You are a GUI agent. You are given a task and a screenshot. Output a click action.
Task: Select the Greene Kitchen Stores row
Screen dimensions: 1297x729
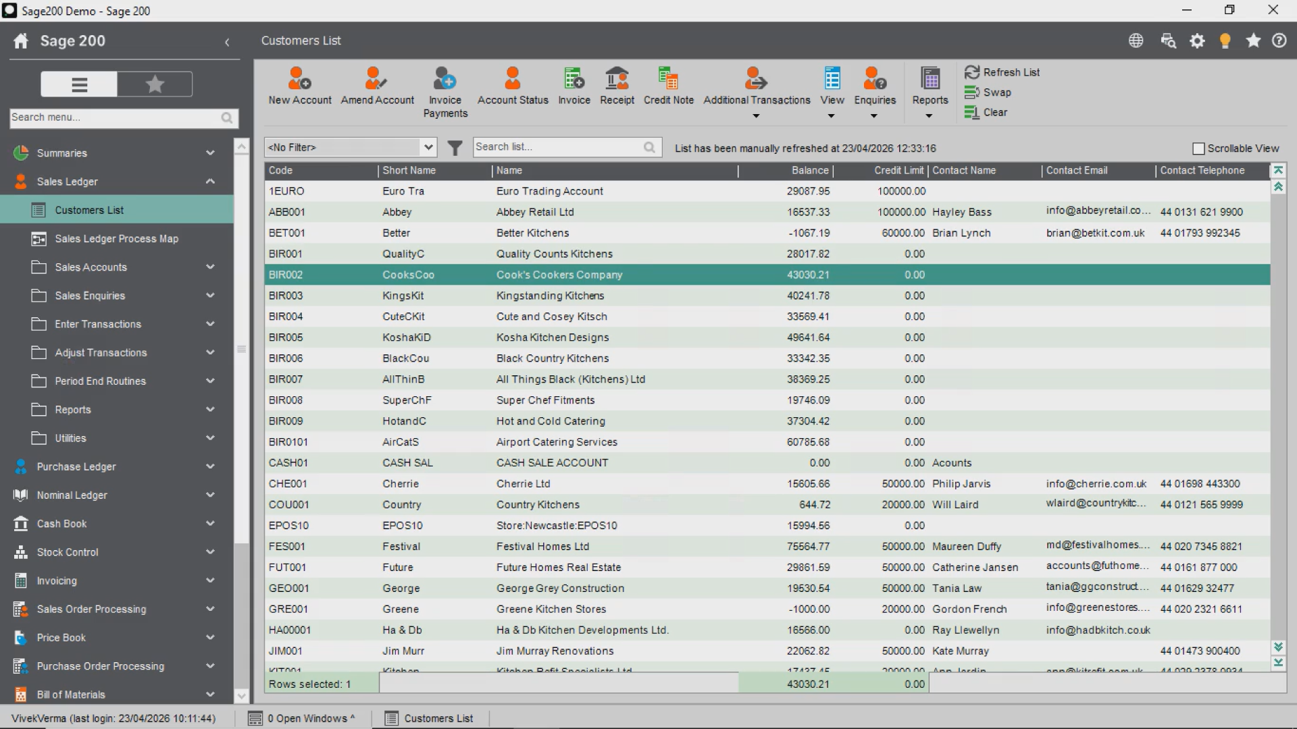tap(767, 610)
